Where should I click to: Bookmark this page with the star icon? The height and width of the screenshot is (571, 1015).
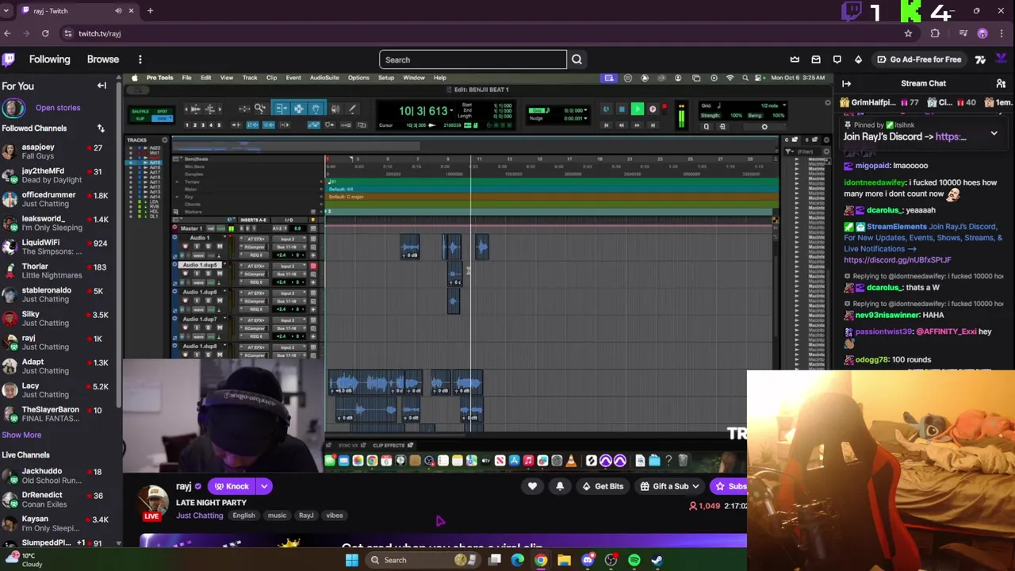click(908, 33)
